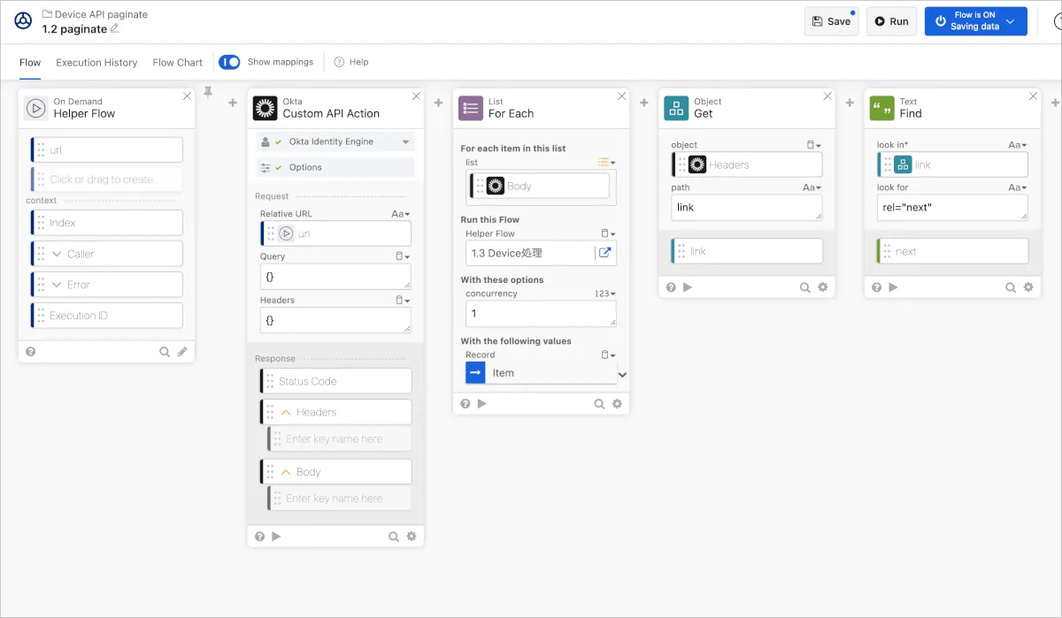
Task: Click the Options row in Custom API Action
Action: (335, 167)
